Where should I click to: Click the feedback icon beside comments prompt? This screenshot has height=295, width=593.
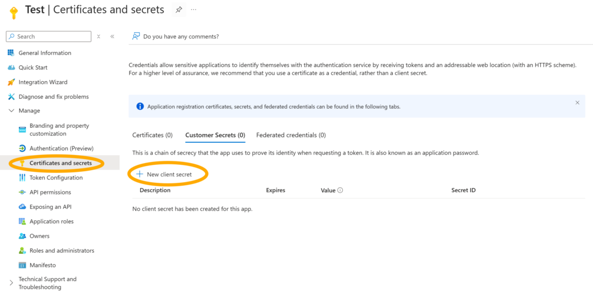click(x=136, y=36)
